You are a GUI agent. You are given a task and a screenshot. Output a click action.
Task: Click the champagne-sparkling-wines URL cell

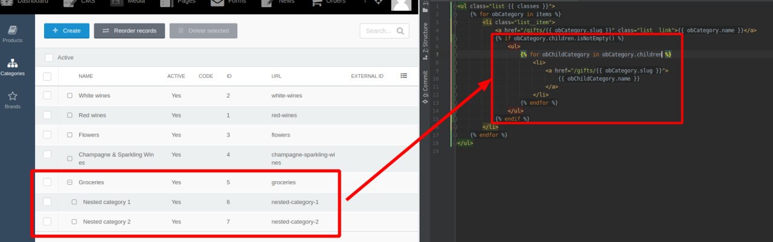click(303, 158)
